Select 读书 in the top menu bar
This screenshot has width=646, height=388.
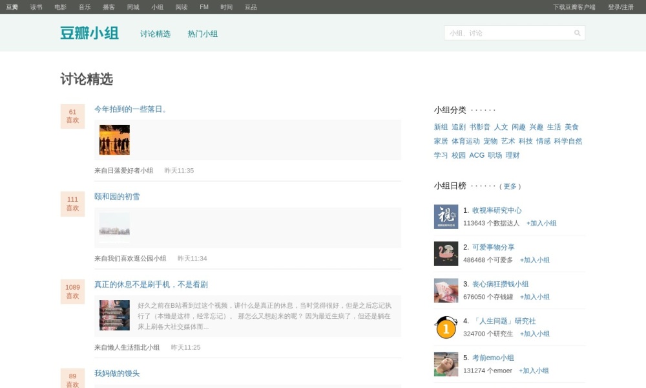tap(37, 6)
